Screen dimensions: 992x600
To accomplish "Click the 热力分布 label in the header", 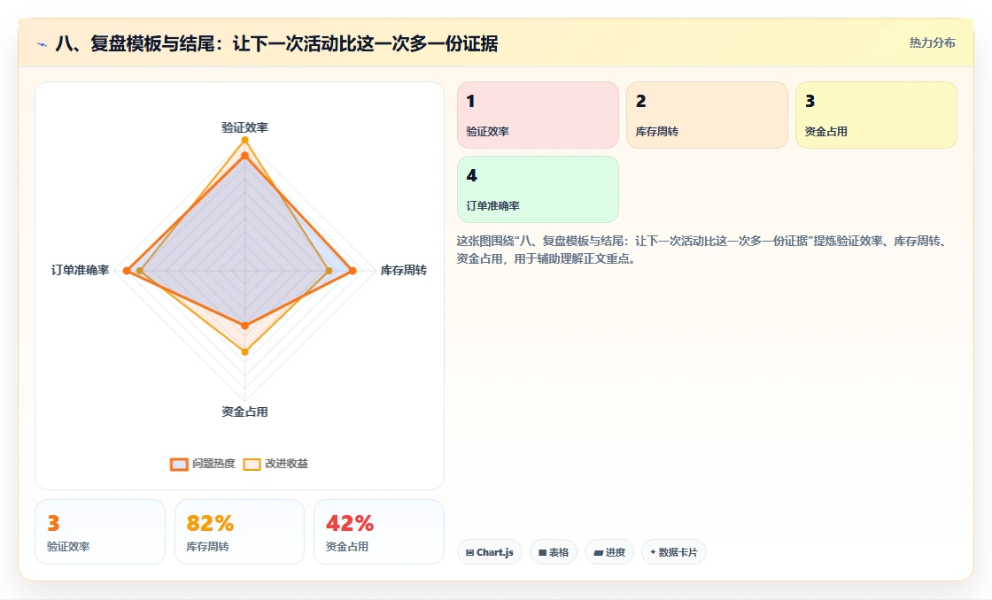I will pyautogui.click(x=932, y=43).
